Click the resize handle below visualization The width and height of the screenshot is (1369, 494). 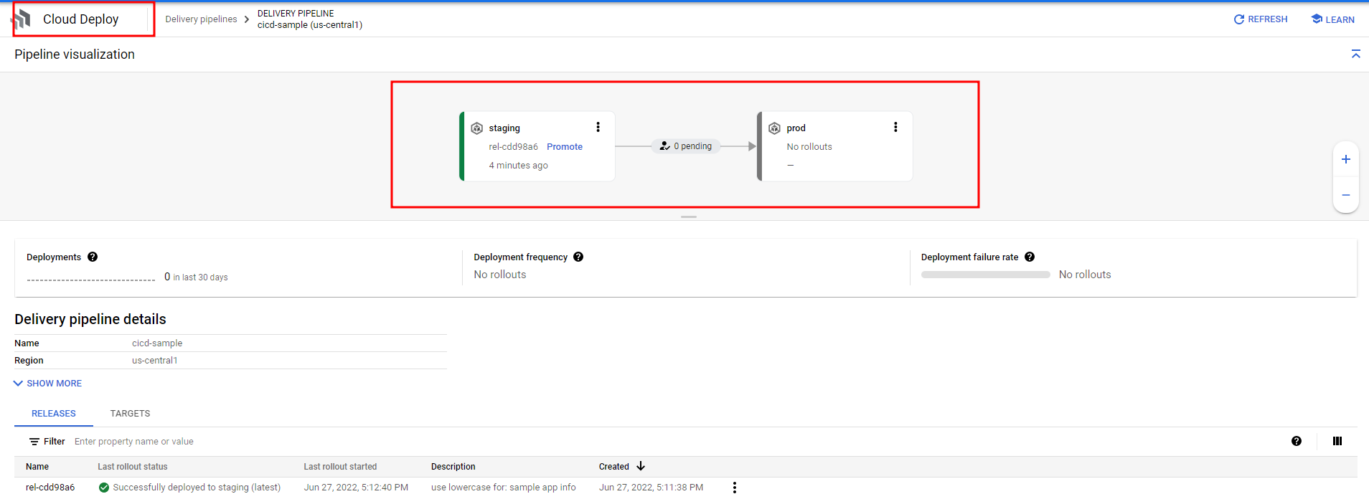pyautogui.click(x=689, y=217)
